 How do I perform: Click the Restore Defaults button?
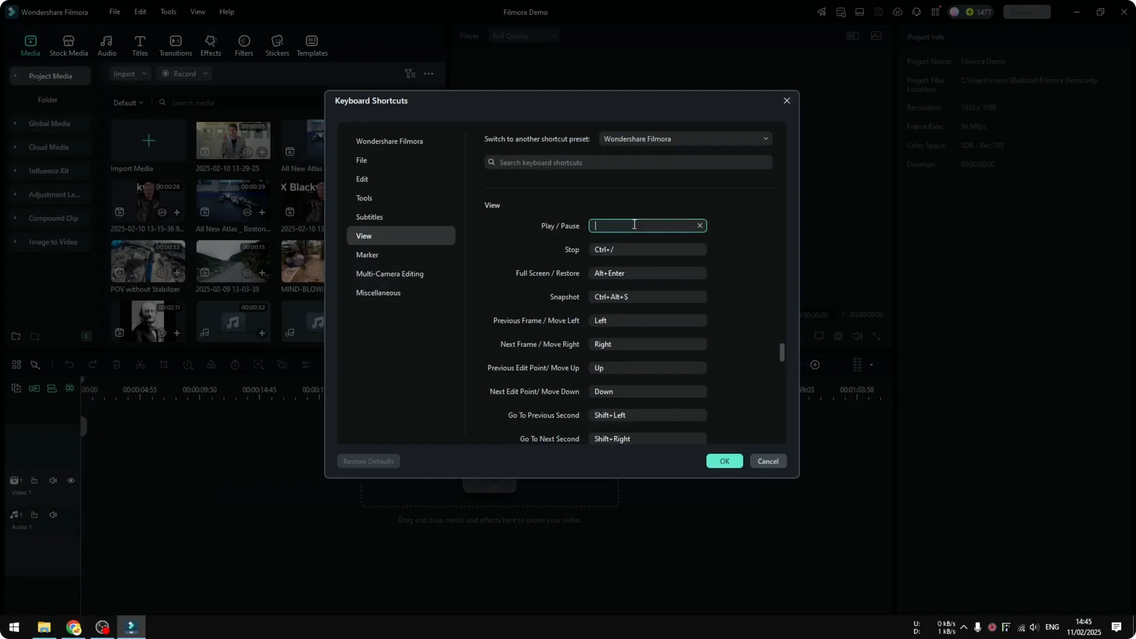pos(368,461)
